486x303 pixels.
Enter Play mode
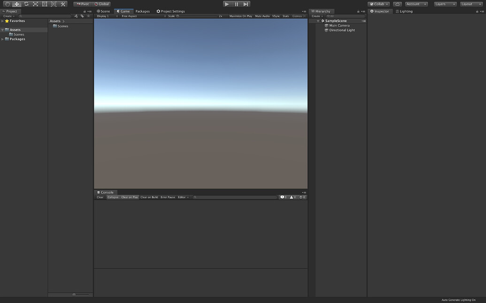point(226,4)
